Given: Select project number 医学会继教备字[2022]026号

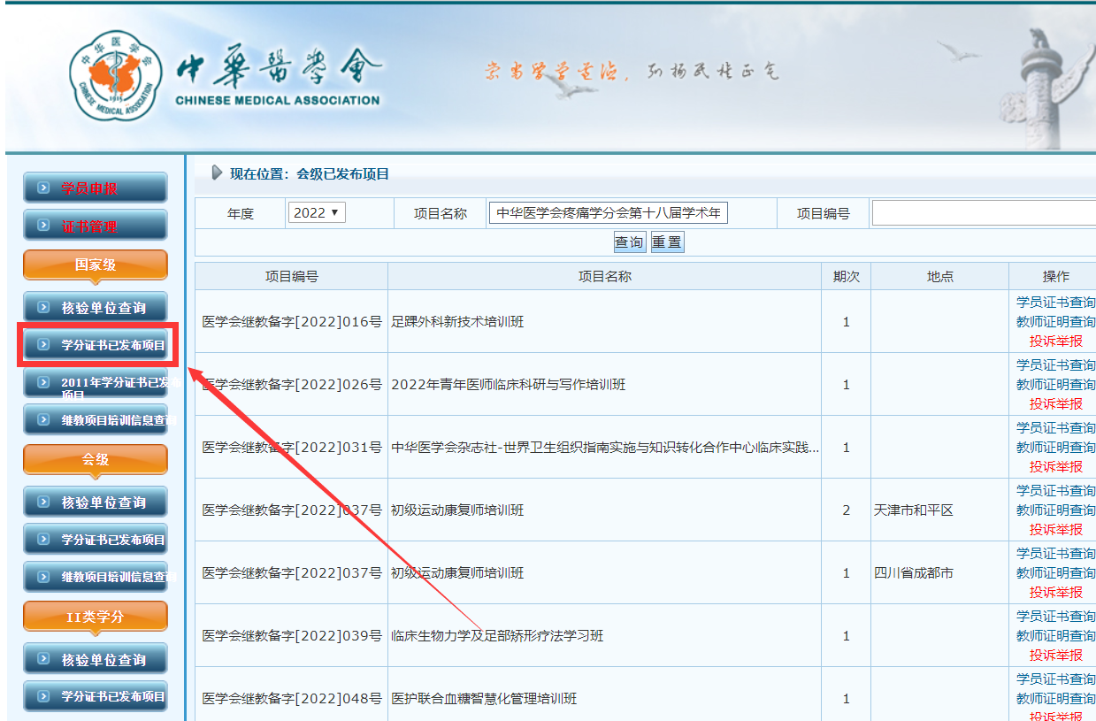Looking at the screenshot, I should click(292, 385).
